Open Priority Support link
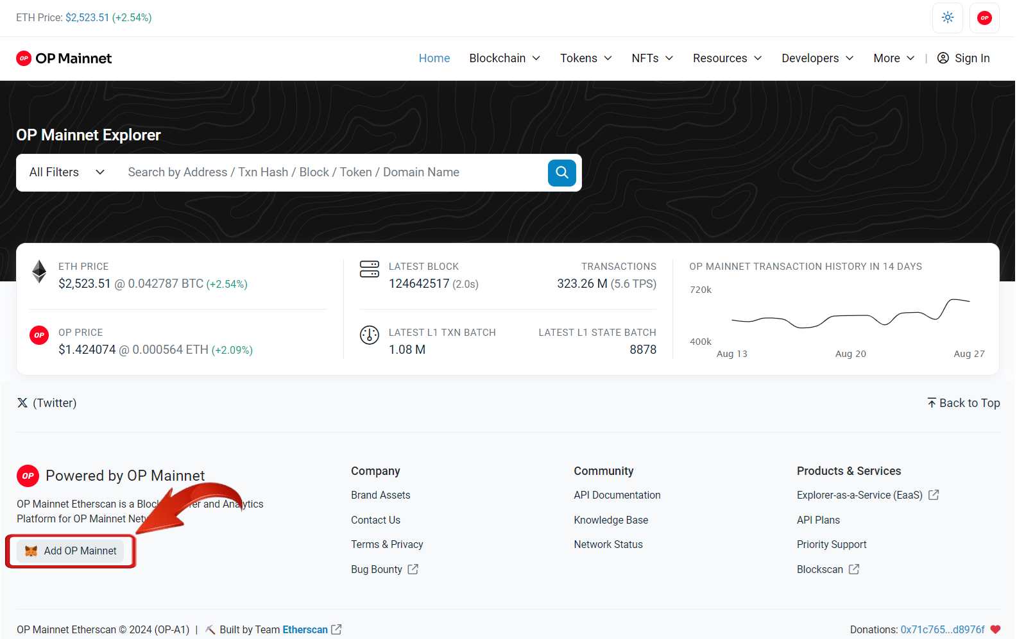The image size is (1017, 639). [x=832, y=545]
